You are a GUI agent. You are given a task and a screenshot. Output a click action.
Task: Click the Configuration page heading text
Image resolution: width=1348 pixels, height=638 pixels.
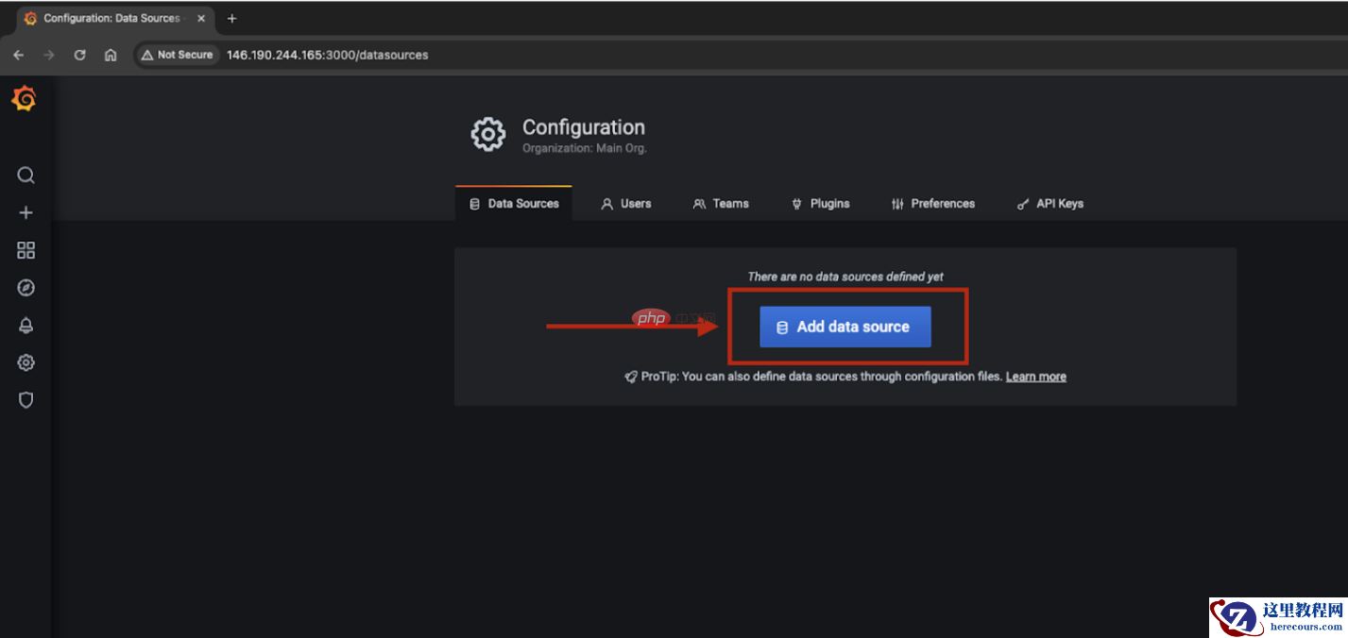584,127
